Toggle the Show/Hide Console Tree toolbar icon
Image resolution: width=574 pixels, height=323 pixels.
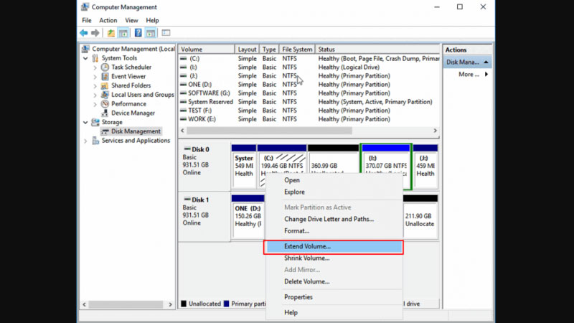click(123, 33)
